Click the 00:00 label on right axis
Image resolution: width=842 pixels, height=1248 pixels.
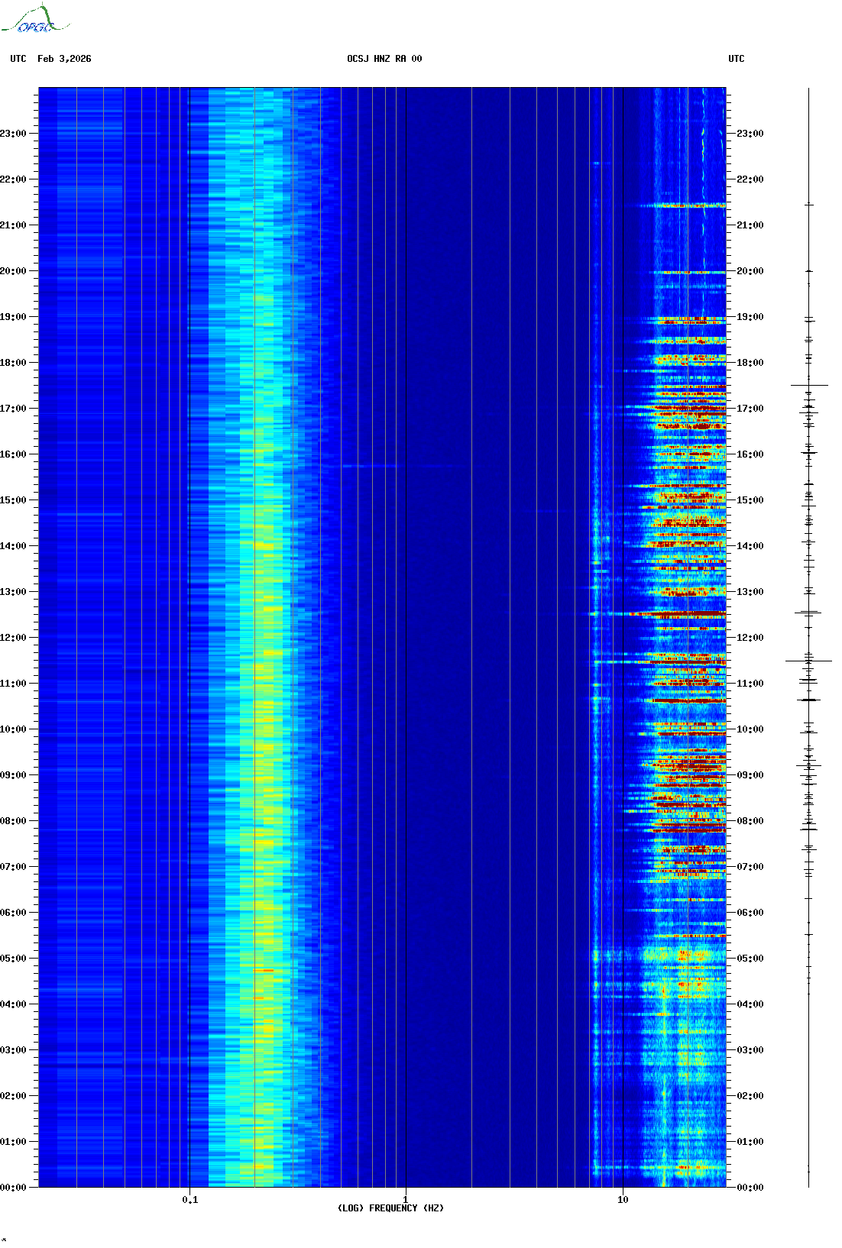pos(750,1188)
